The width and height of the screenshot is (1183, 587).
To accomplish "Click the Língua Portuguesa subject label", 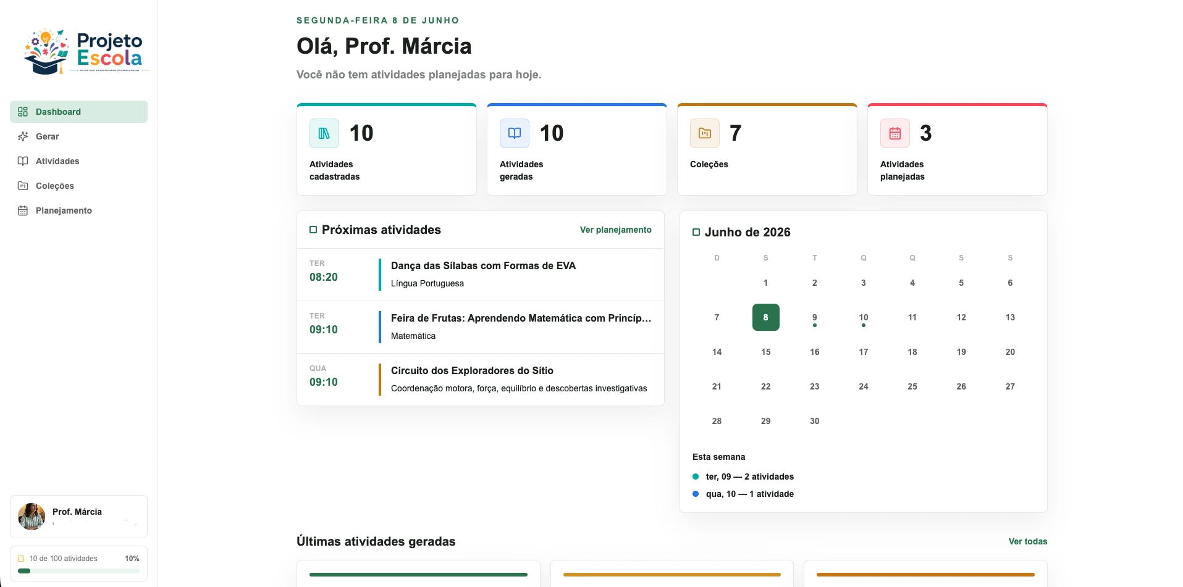I will click(427, 283).
